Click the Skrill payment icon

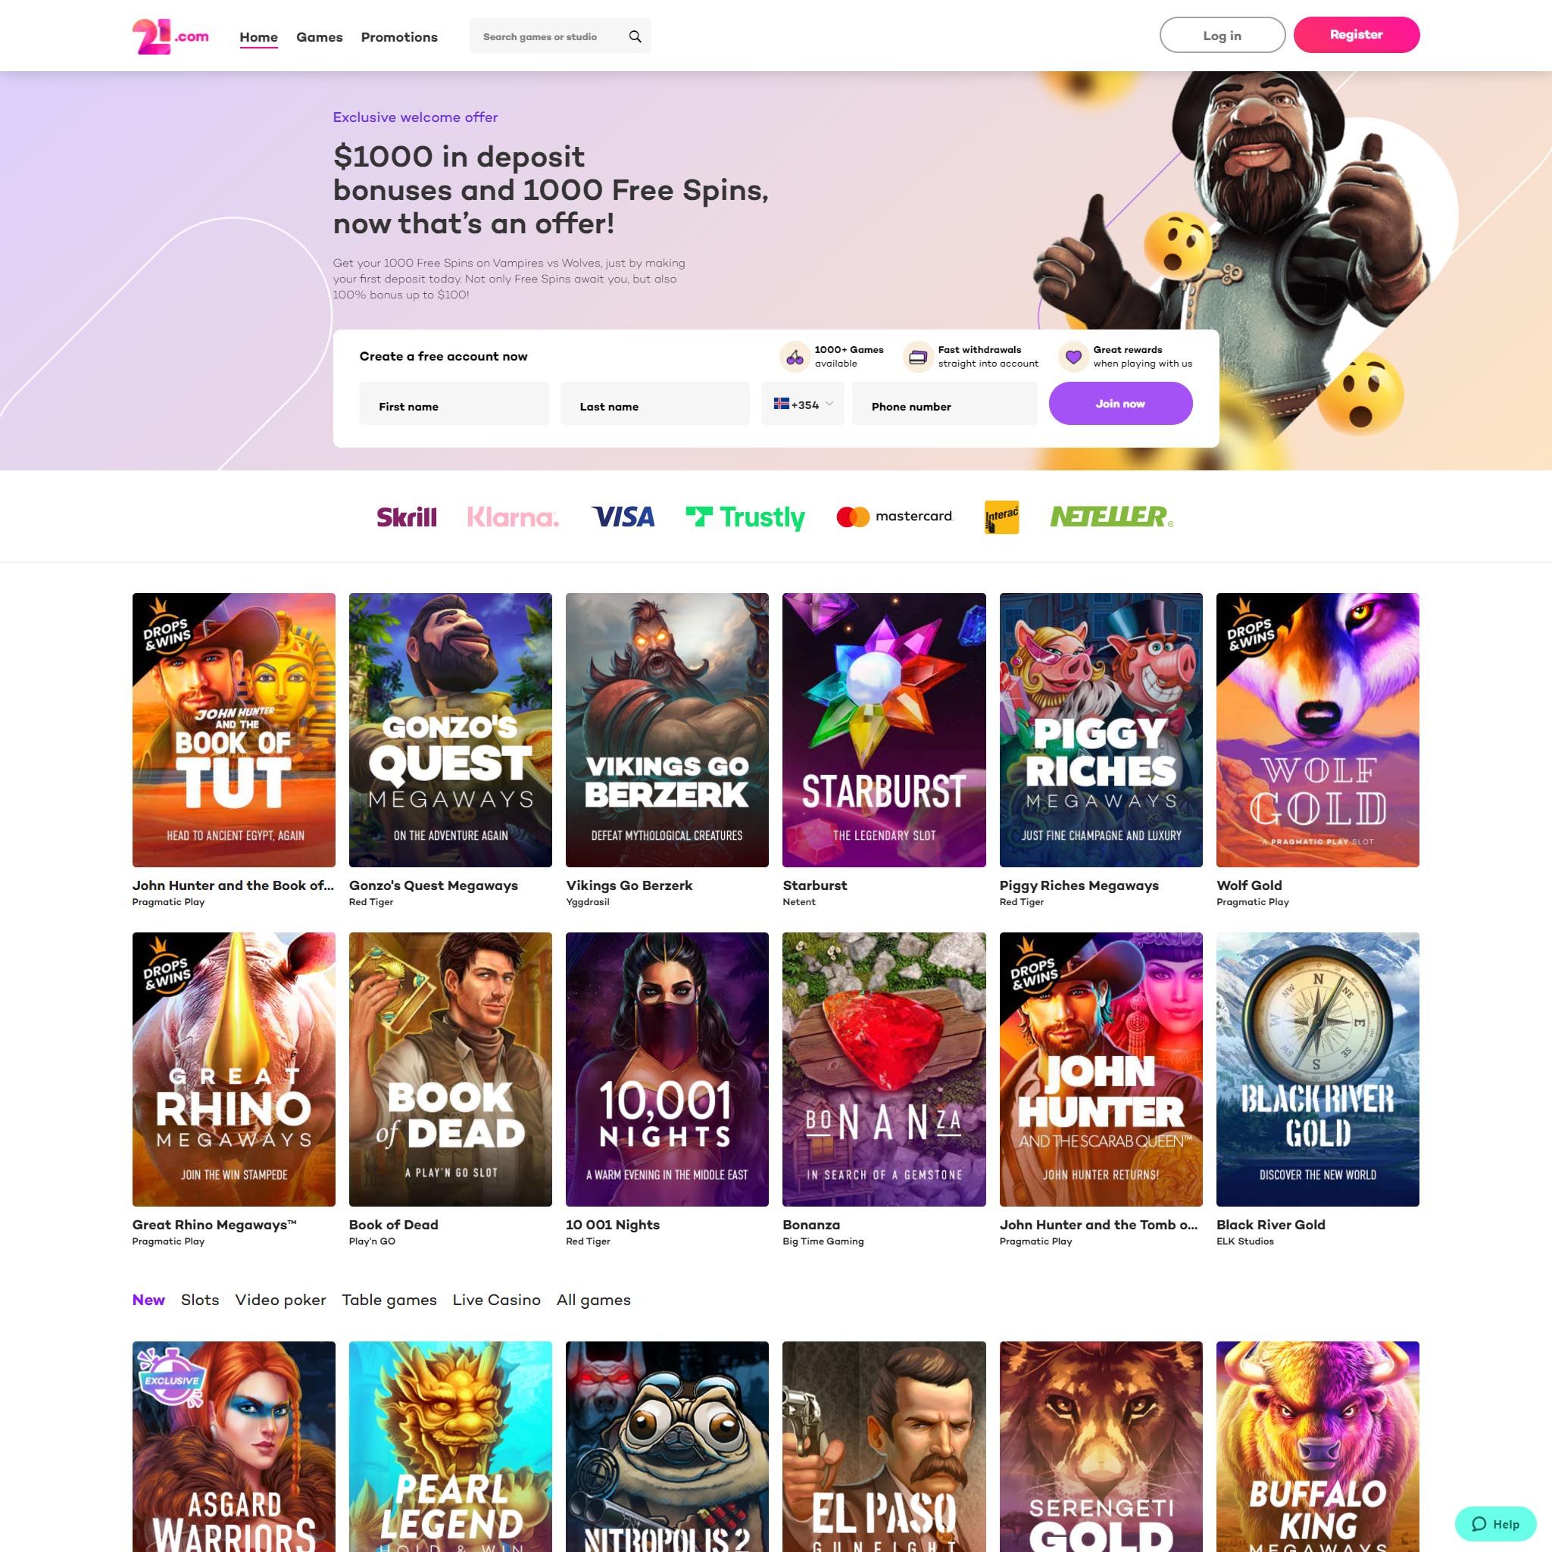[x=405, y=516]
